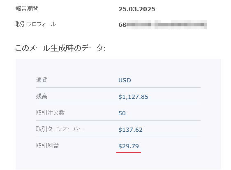Click the red underline beneath $29.79
The image size is (231, 170).
(x=129, y=153)
